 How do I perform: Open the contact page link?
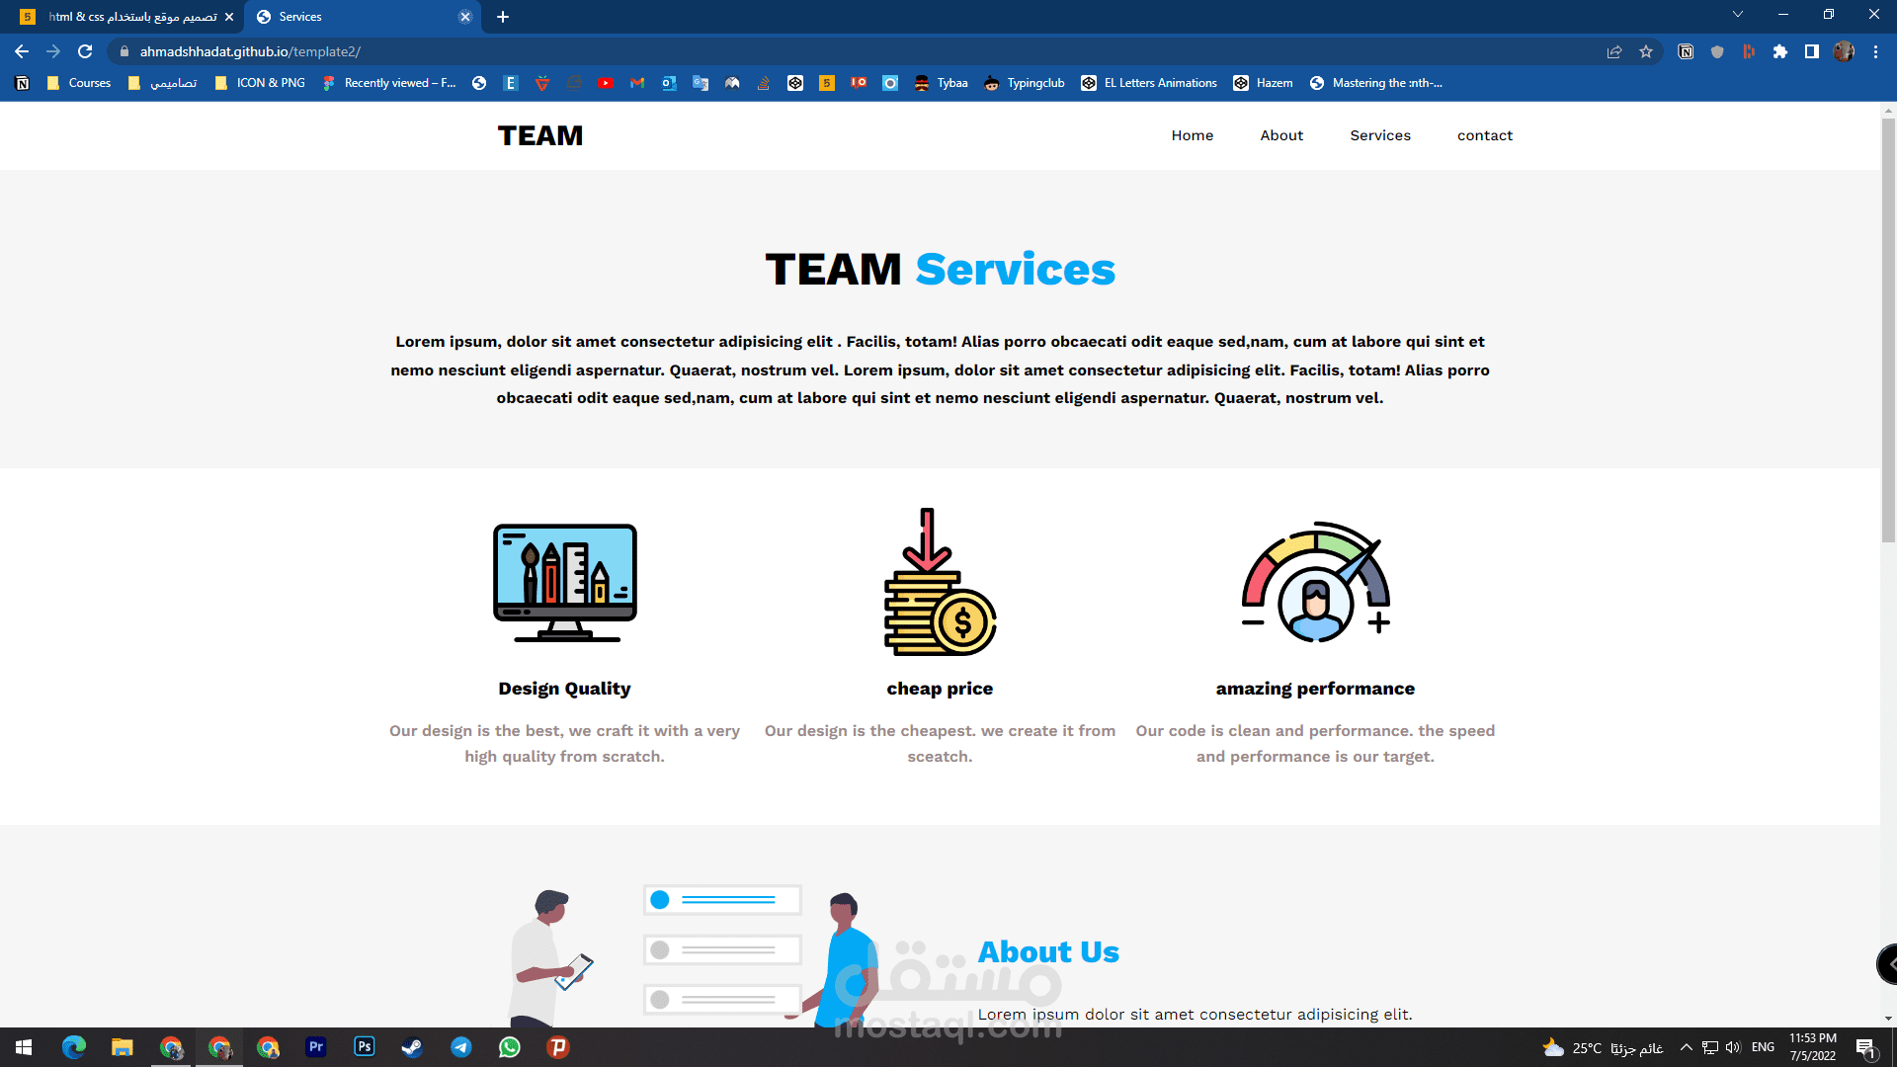click(x=1485, y=135)
